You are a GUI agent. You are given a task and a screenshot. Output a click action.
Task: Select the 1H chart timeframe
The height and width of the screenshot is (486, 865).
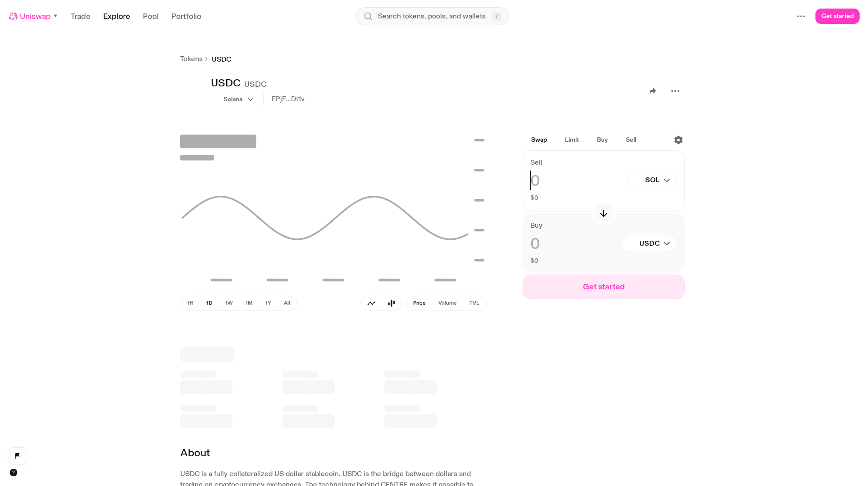(x=191, y=303)
